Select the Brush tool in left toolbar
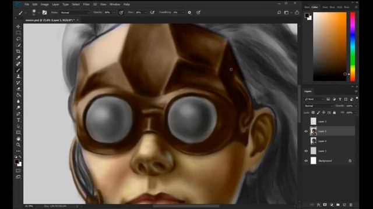Screen dimensions: 373x209 click(x=18, y=70)
